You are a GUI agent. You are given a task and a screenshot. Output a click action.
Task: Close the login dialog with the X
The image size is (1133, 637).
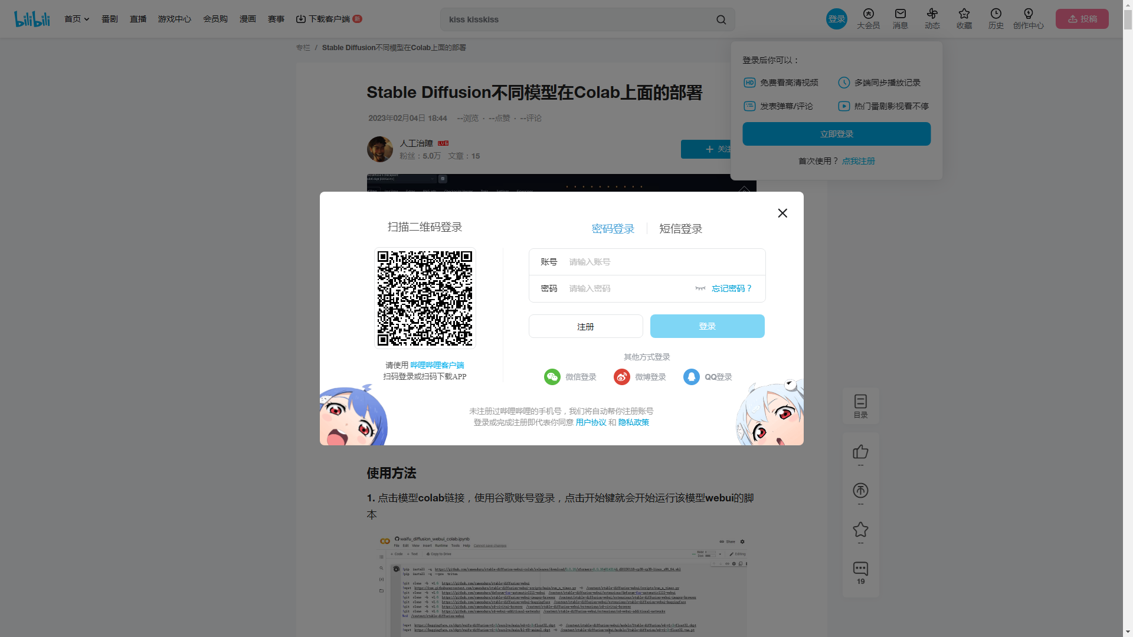tap(782, 213)
